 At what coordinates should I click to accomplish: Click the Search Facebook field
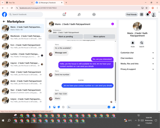point(26,14)
